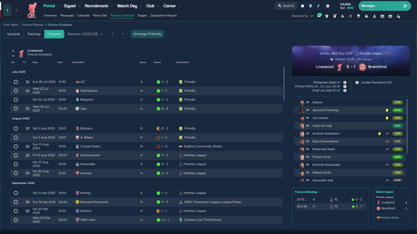
Task: Select the Bournemouth fixture radio button
Action: tap(16, 155)
